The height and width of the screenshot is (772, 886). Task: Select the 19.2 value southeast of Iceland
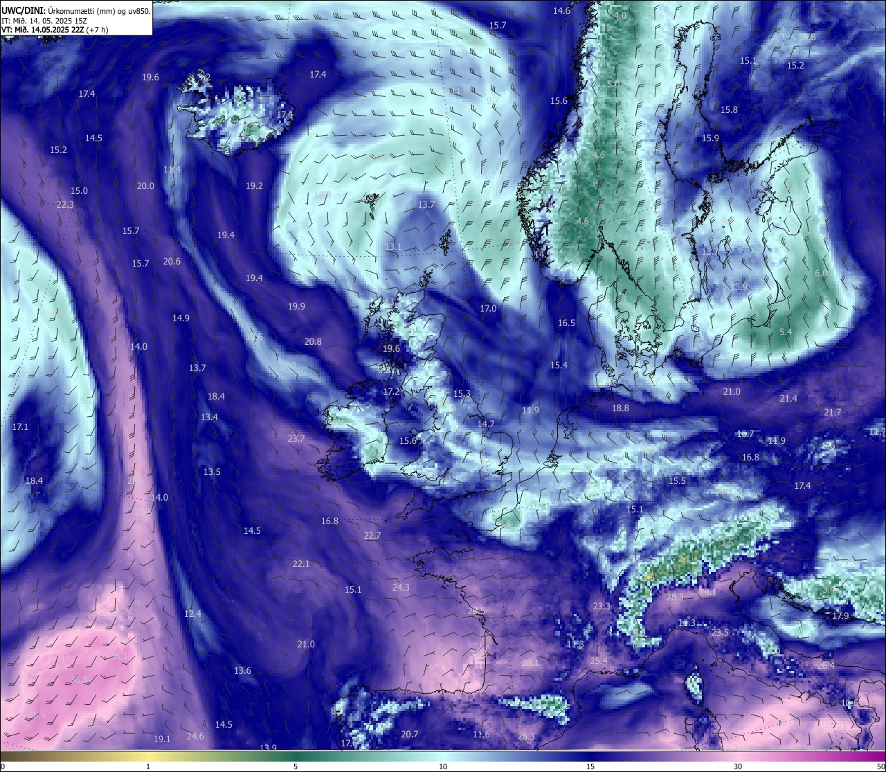254,186
